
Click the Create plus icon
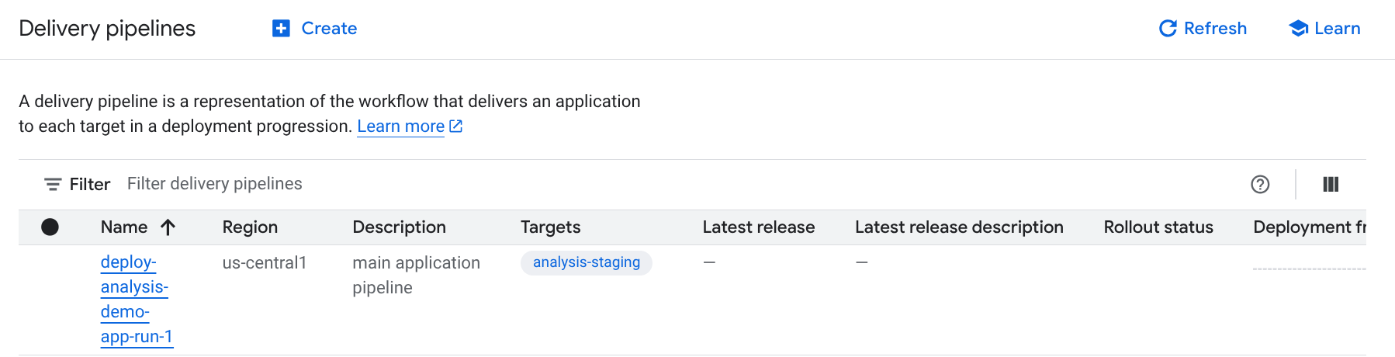(281, 29)
